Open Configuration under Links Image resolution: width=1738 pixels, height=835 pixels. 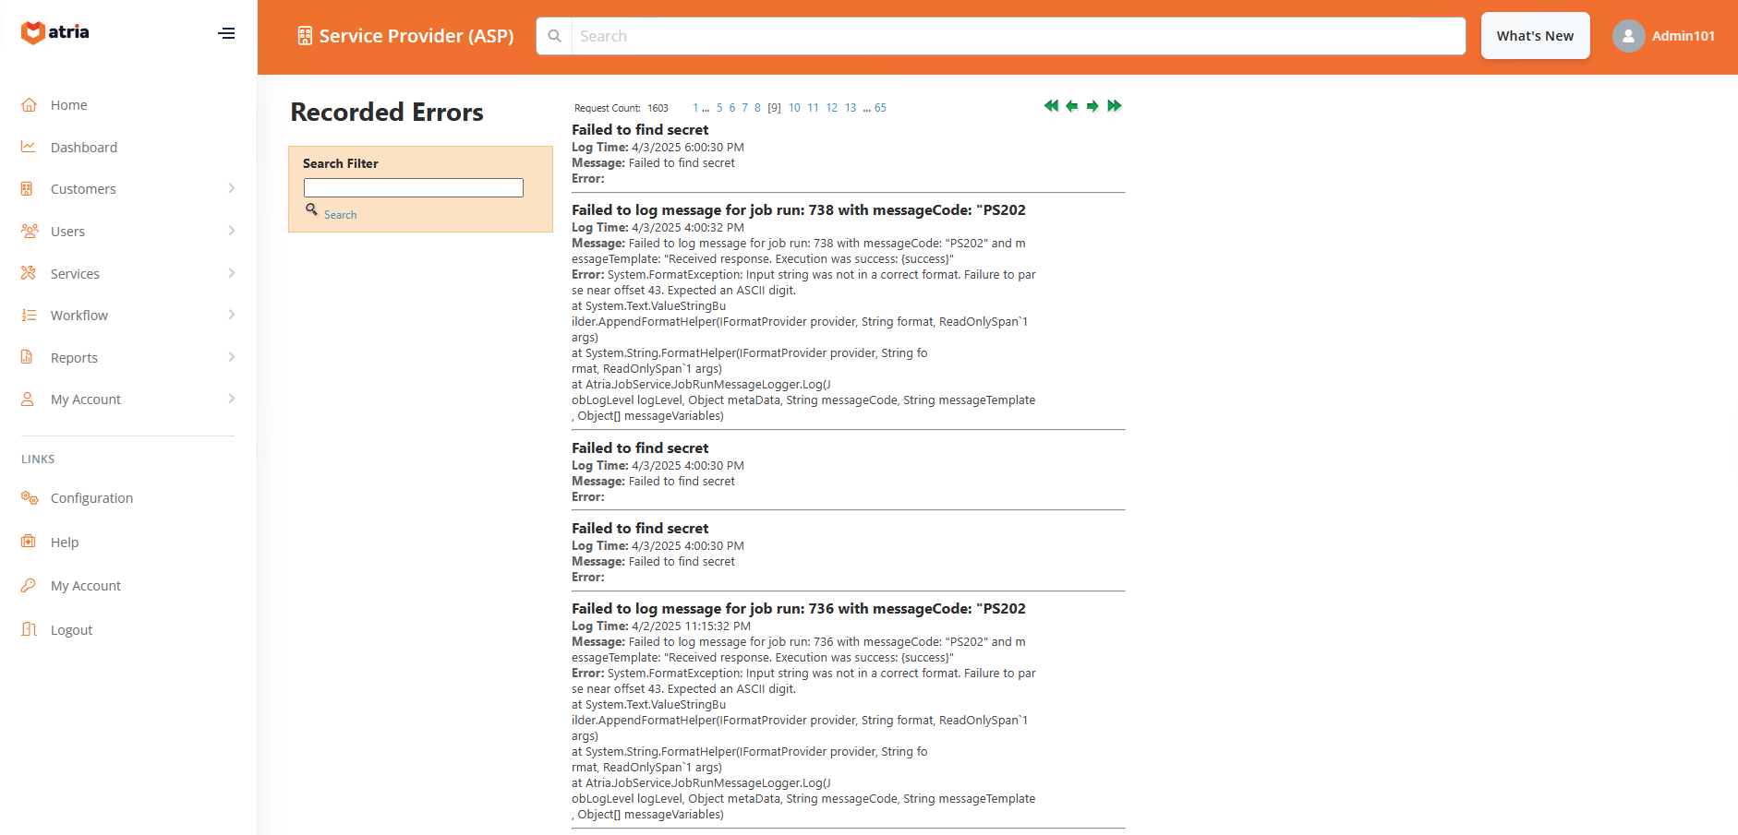point(91,498)
